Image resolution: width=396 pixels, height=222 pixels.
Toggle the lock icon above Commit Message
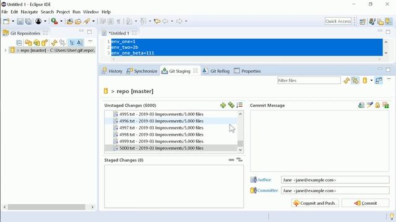click(377, 105)
